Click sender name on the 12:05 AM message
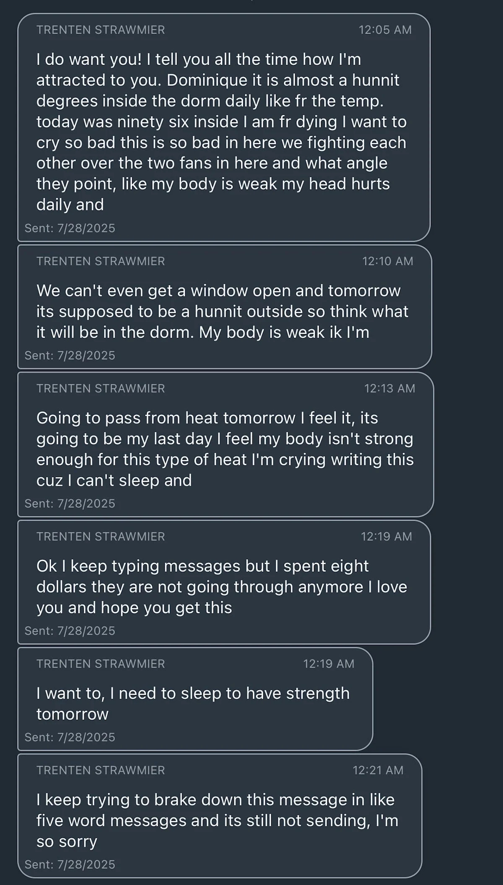The height and width of the screenshot is (885, 503). click(101, 30)
